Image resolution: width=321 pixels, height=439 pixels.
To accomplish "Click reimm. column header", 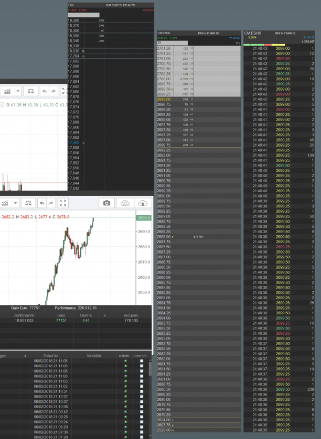I will pos(124,356).
